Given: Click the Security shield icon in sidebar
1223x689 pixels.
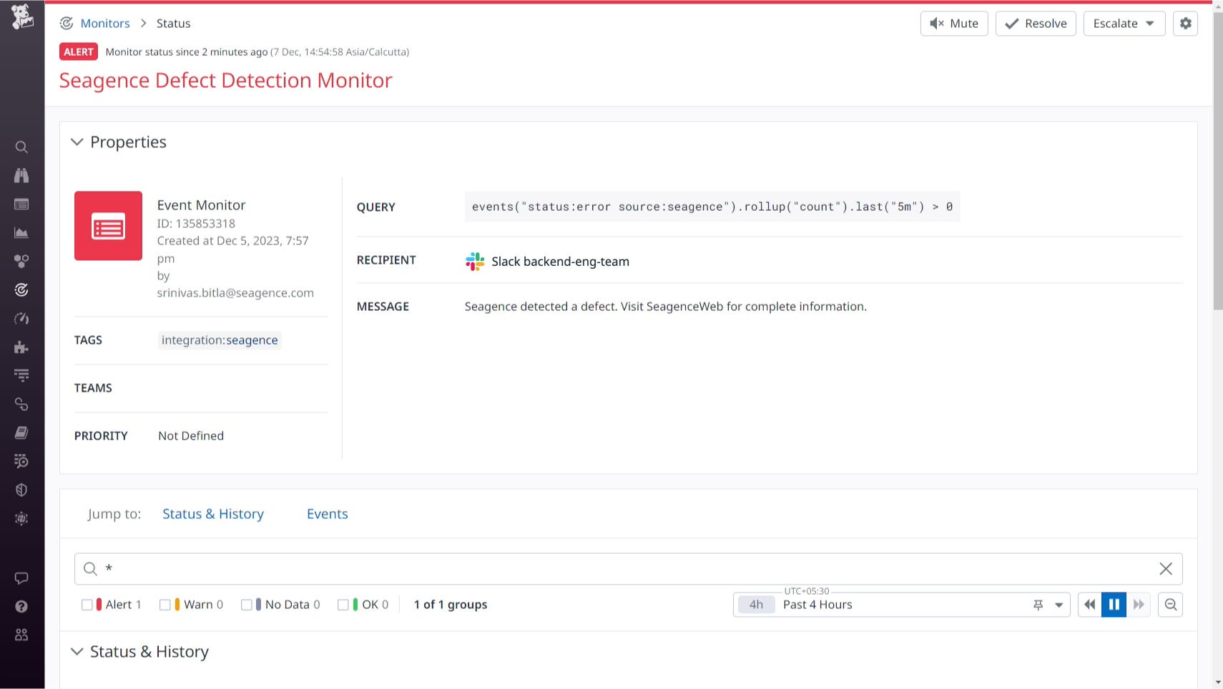Looking at the screenshot, I should tap(21, 490).
